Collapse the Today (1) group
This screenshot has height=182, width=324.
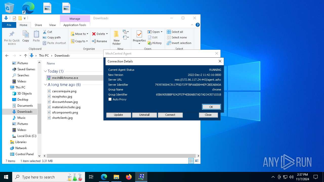[45, 71]
